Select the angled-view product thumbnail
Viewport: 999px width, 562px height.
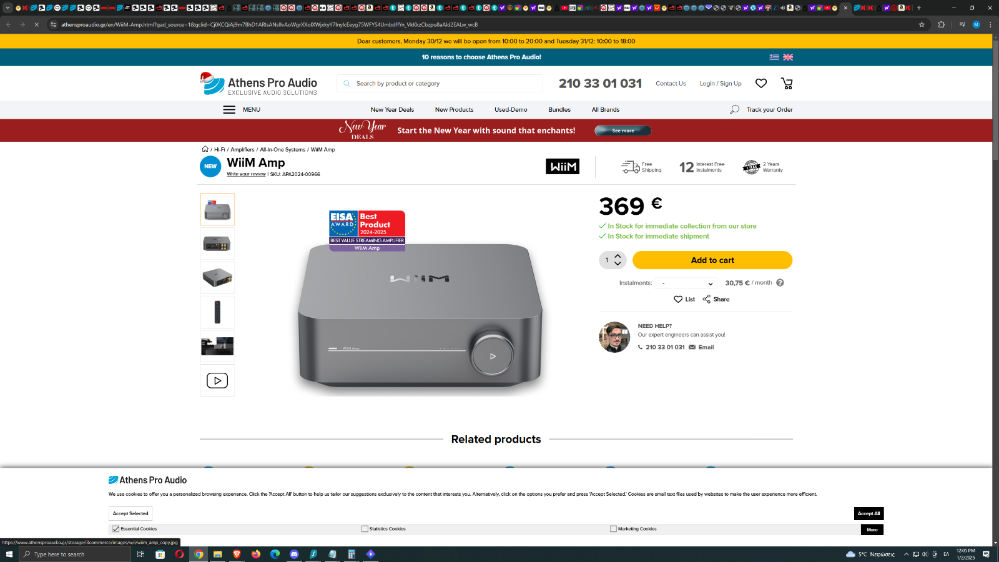point(217,277)
